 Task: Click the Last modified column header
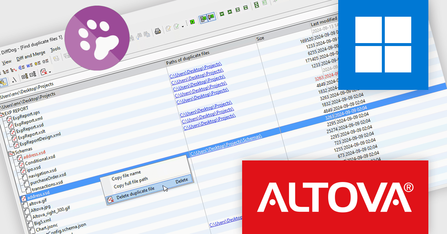point(324,21)
